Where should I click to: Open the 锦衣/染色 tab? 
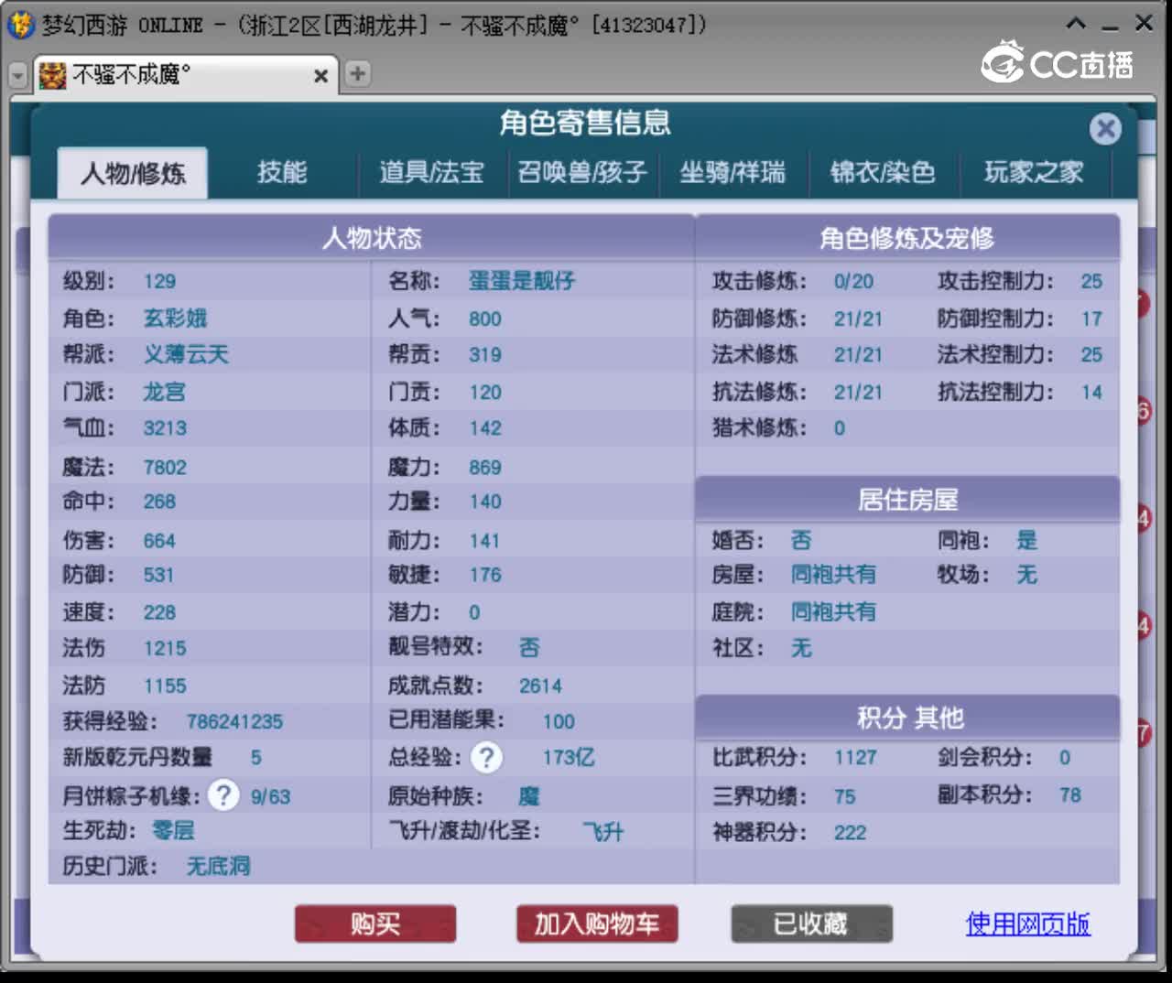click(883, 172)
